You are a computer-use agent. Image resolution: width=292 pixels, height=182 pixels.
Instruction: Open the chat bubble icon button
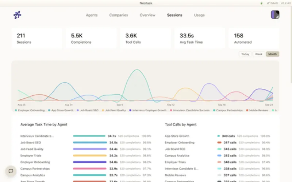click(x=11, y=171)
